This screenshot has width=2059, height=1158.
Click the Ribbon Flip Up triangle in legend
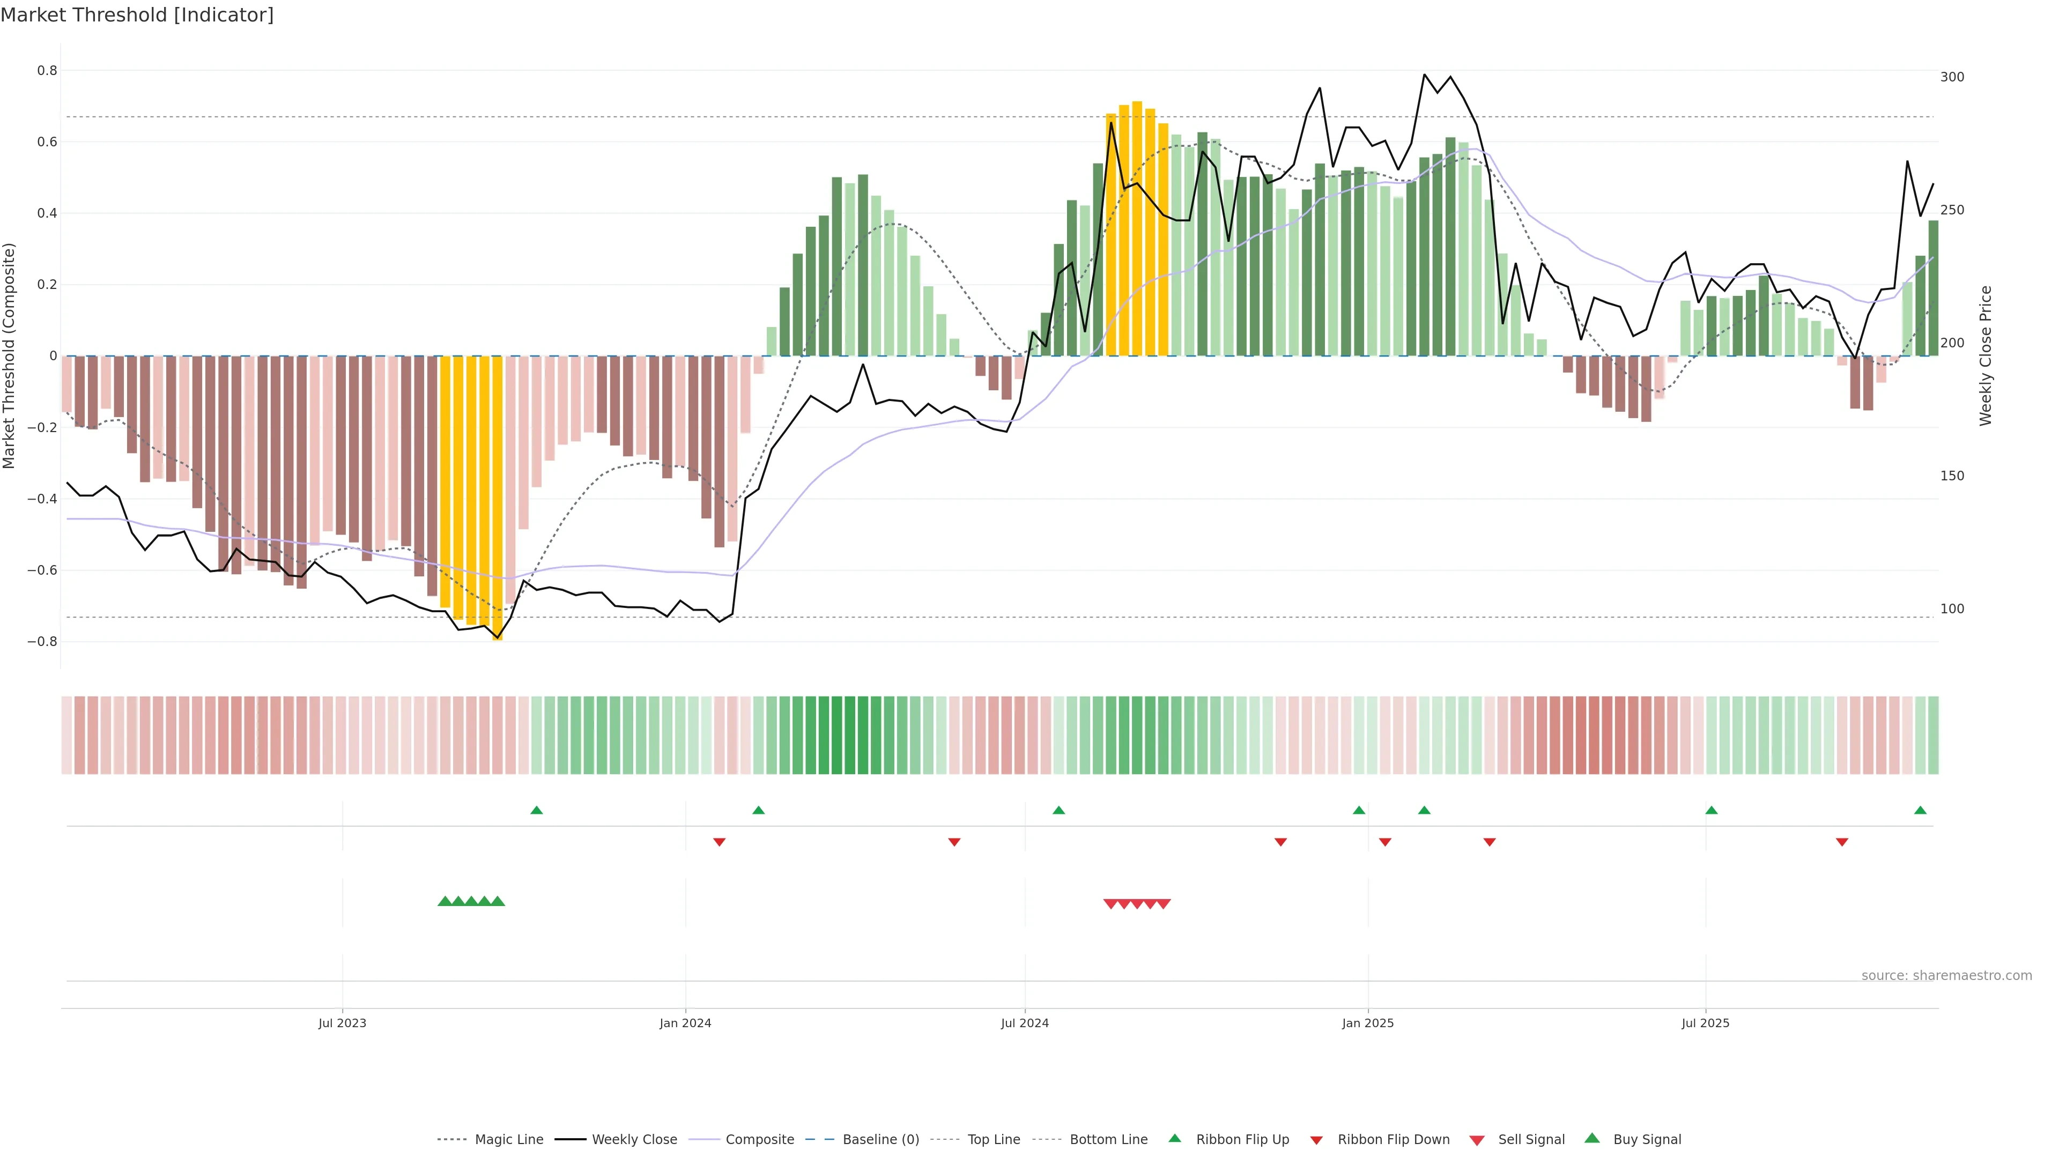[1174, 1138]
